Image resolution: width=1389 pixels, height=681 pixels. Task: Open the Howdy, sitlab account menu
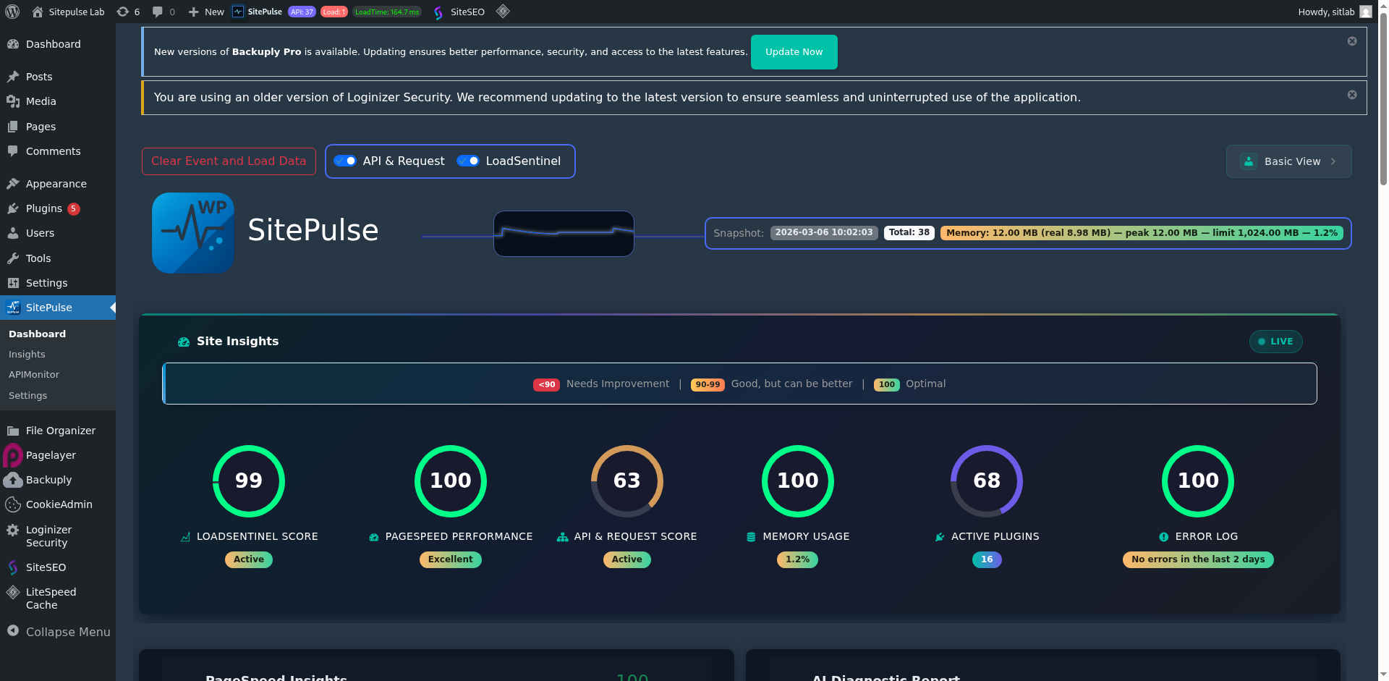coord(1335,12)
